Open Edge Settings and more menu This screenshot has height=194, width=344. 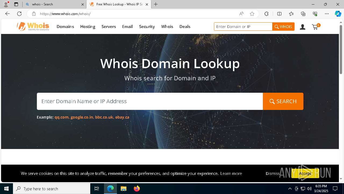(x=327, y=14)
